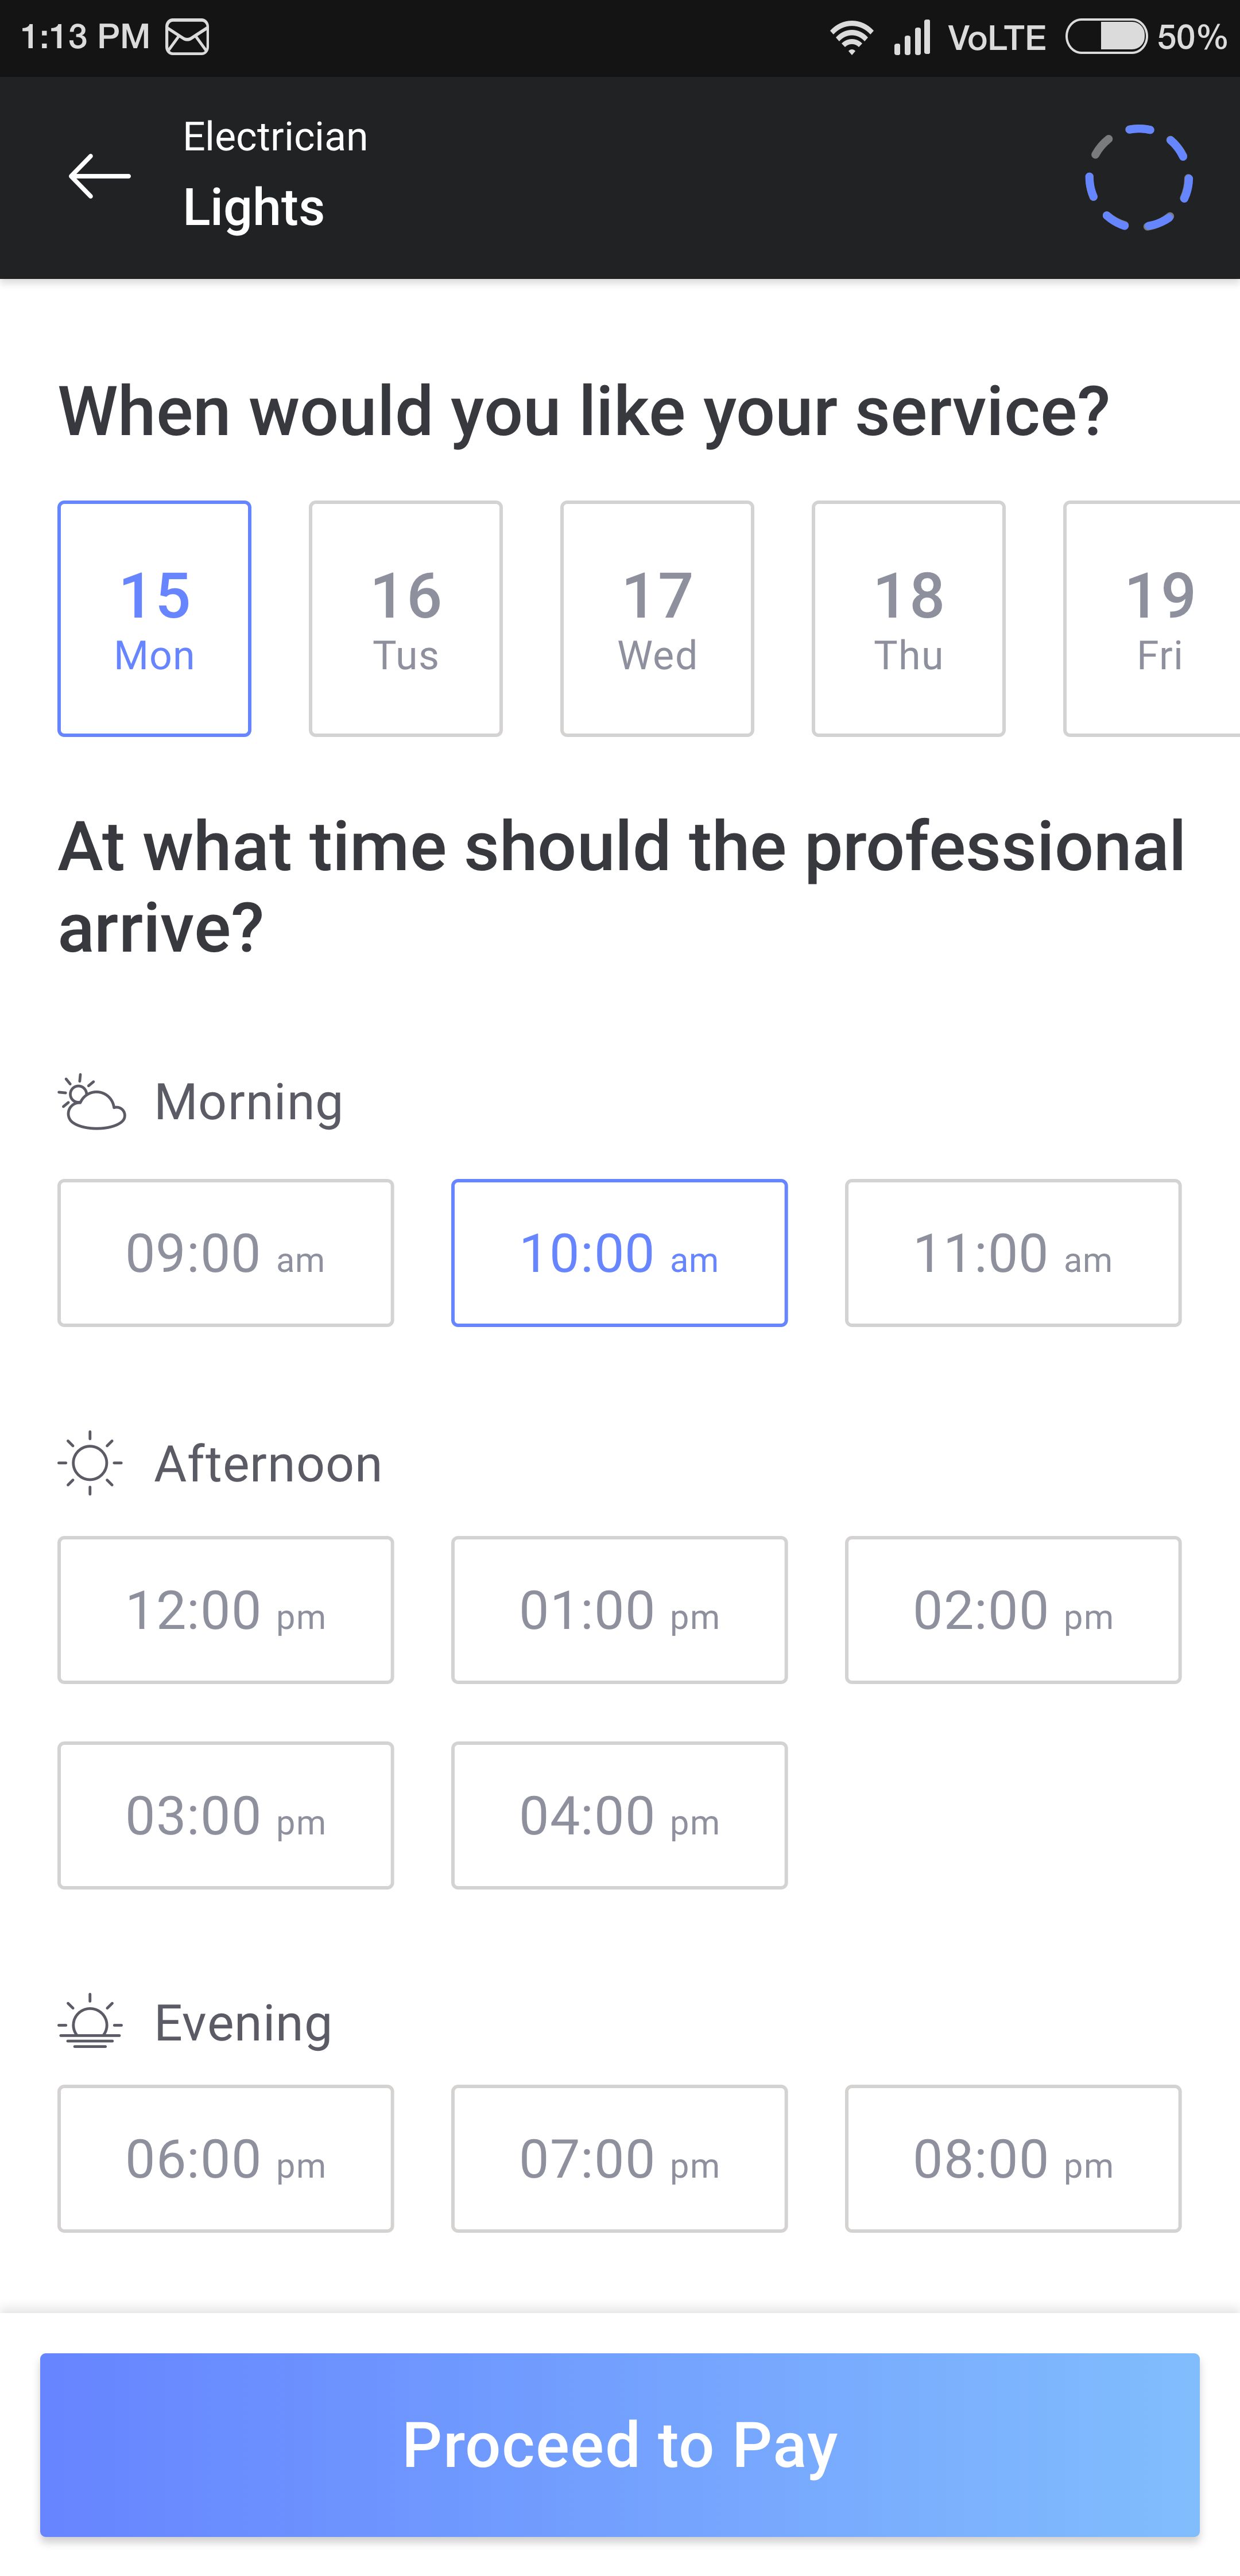Select the 12:00 pm afternoon slot

226,1610
